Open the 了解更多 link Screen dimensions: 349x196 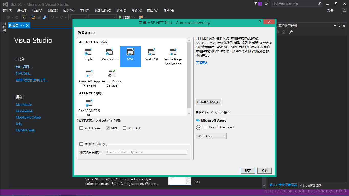[x=202, y=63]
